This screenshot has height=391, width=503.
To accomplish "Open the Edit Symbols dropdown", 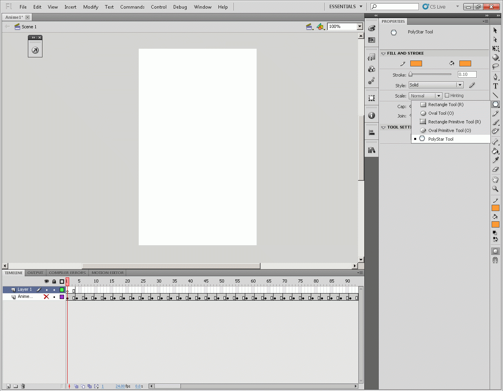I will click(x=321, y=27).
